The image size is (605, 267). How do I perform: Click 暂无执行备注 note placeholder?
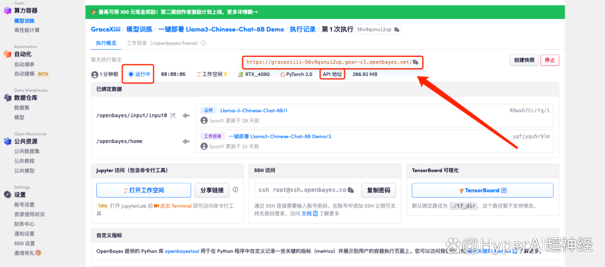point(106,60)
